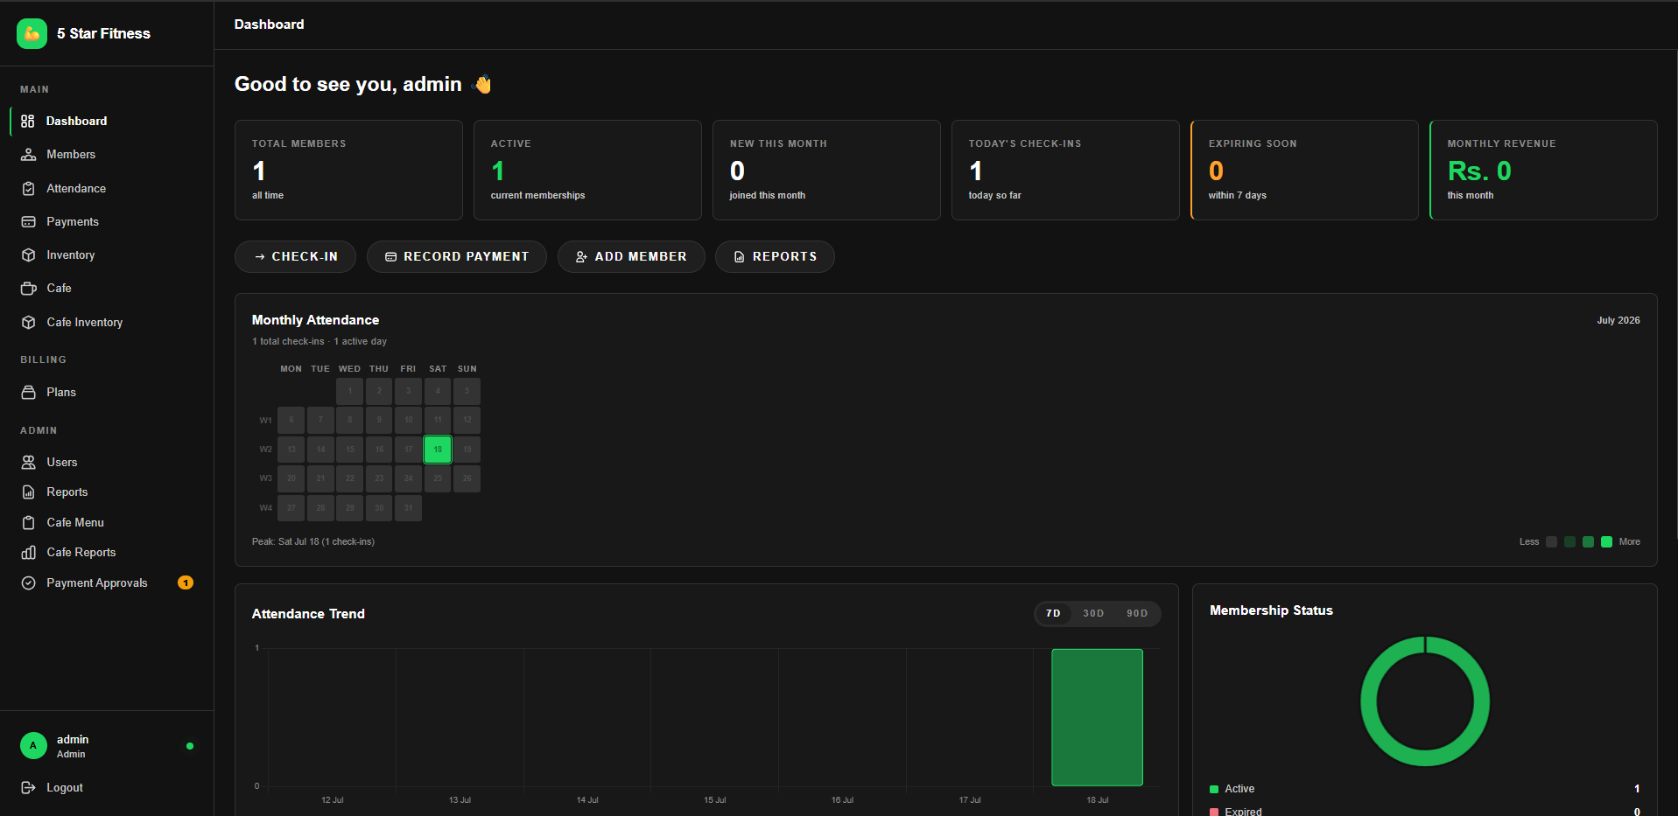
Task: Navigate to Inventory
Action: [107, 255]
